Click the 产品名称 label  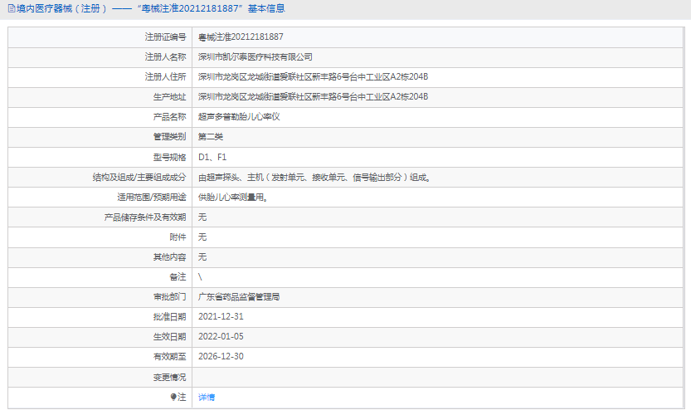tap(170, 117)
